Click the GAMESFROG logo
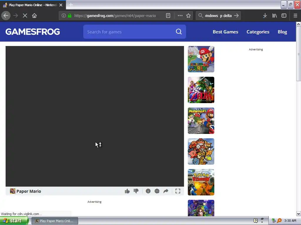This screenshot has width=301, height=225. click(33, 32)
